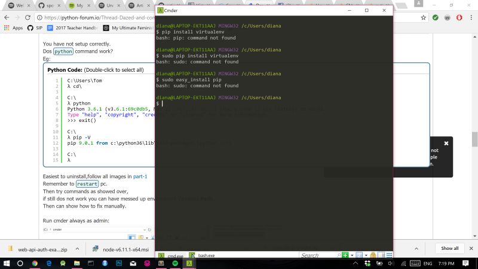Expand options for the zip download
The height and width of the screenshot is (269, 478).
coord(78,249)
